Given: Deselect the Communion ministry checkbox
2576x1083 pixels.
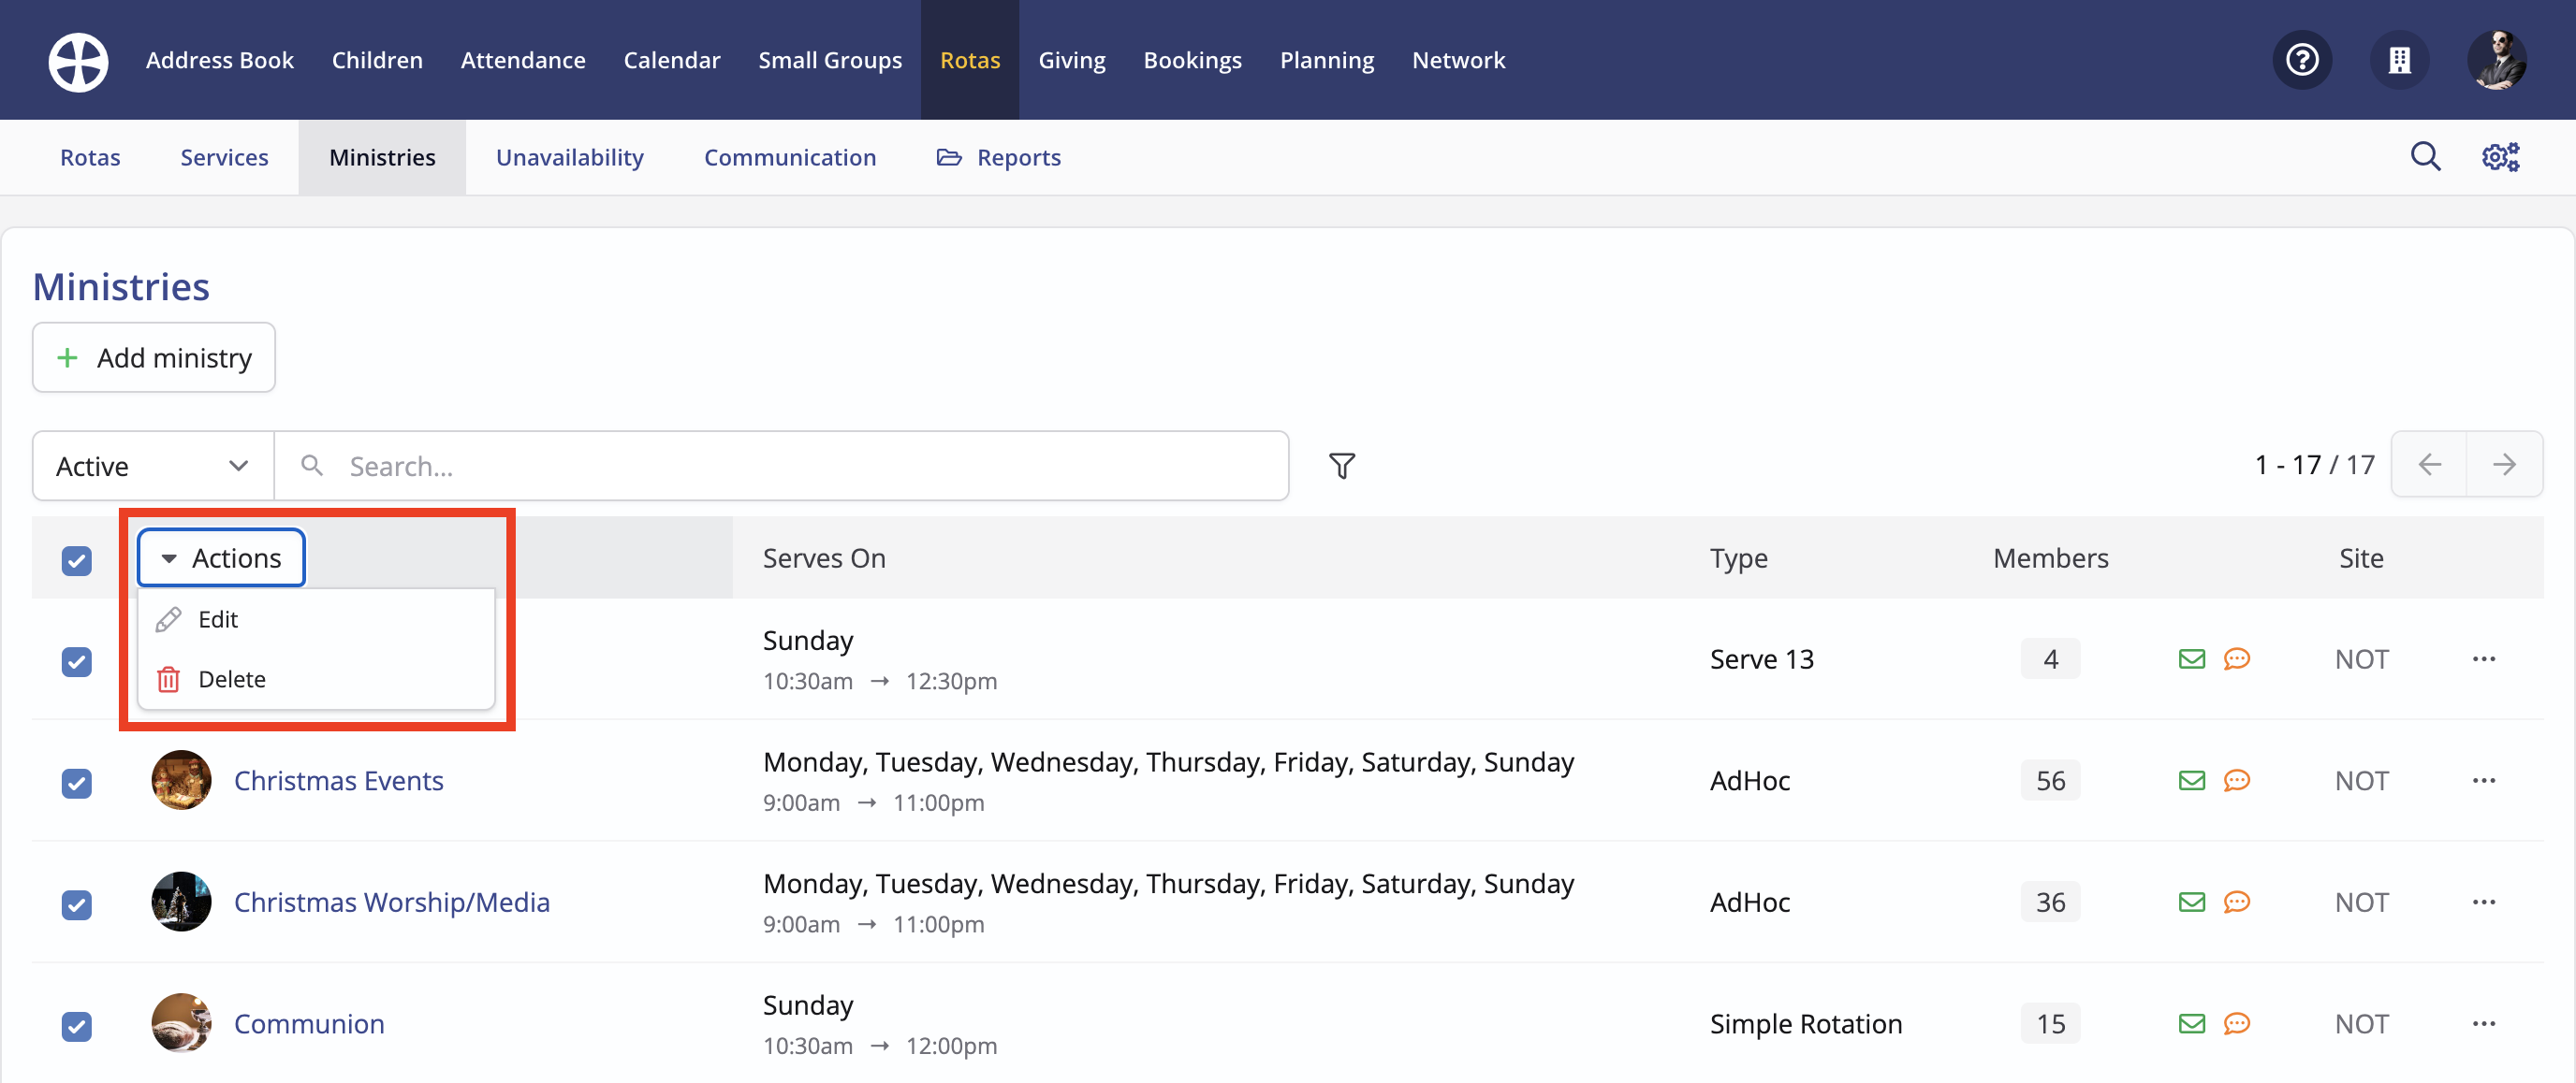Looking at the screenshot, I should click(76, 1026).
